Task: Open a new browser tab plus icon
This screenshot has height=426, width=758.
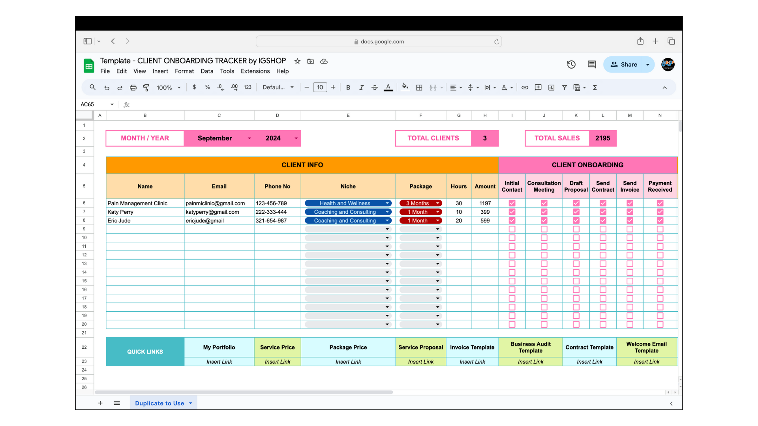Action: click(x=655, y=41)
